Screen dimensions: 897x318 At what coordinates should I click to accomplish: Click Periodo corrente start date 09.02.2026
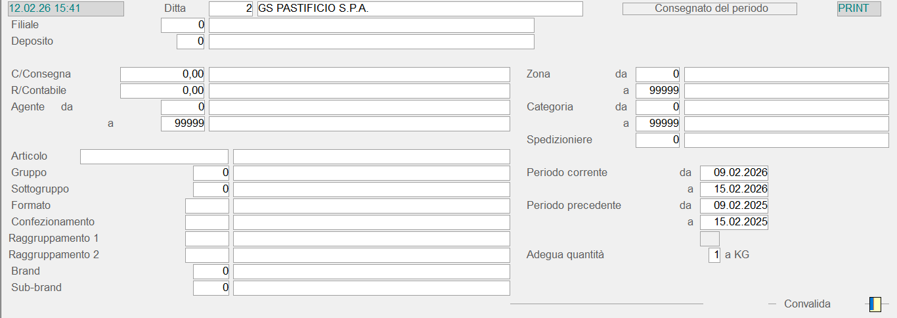pos(734,173)
